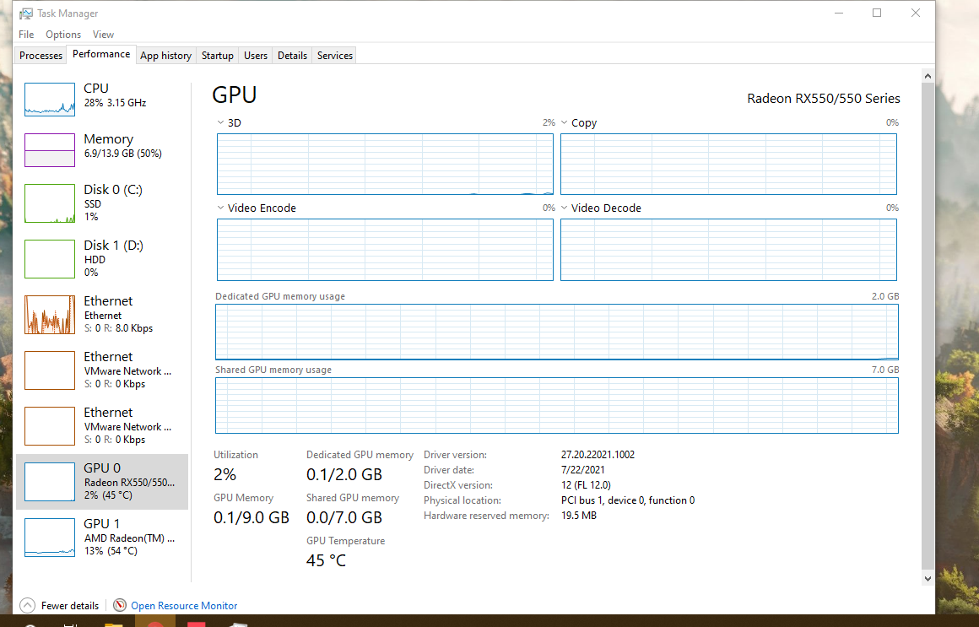Viewport: 979px width, 627px height.
Task: Click Fewer details button text
Action: [x=70, y=606]
